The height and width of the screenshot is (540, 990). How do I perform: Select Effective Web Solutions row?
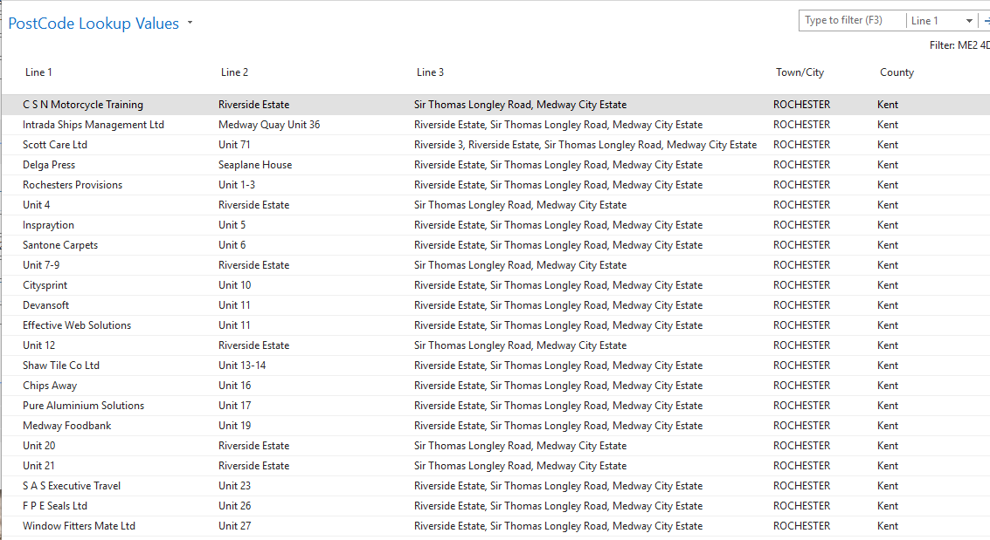coord(495,325)
